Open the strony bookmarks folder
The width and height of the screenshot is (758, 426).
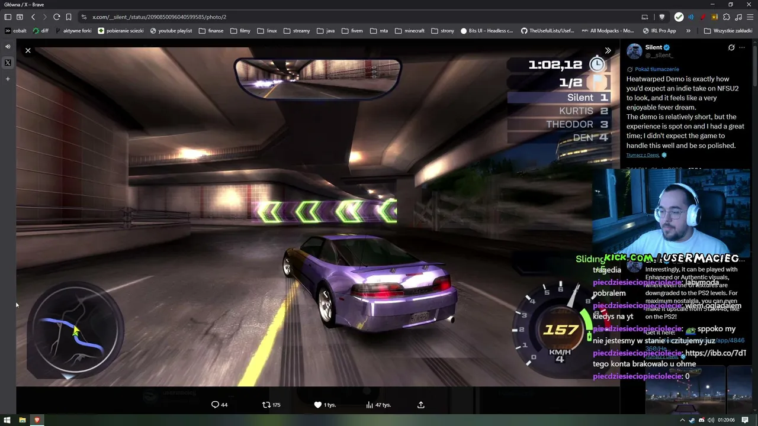click(x=443, y=31)
